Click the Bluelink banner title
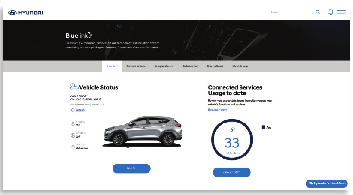Viewport: 353px width, 195px height. pyautogui.click(x=79, y=35)
